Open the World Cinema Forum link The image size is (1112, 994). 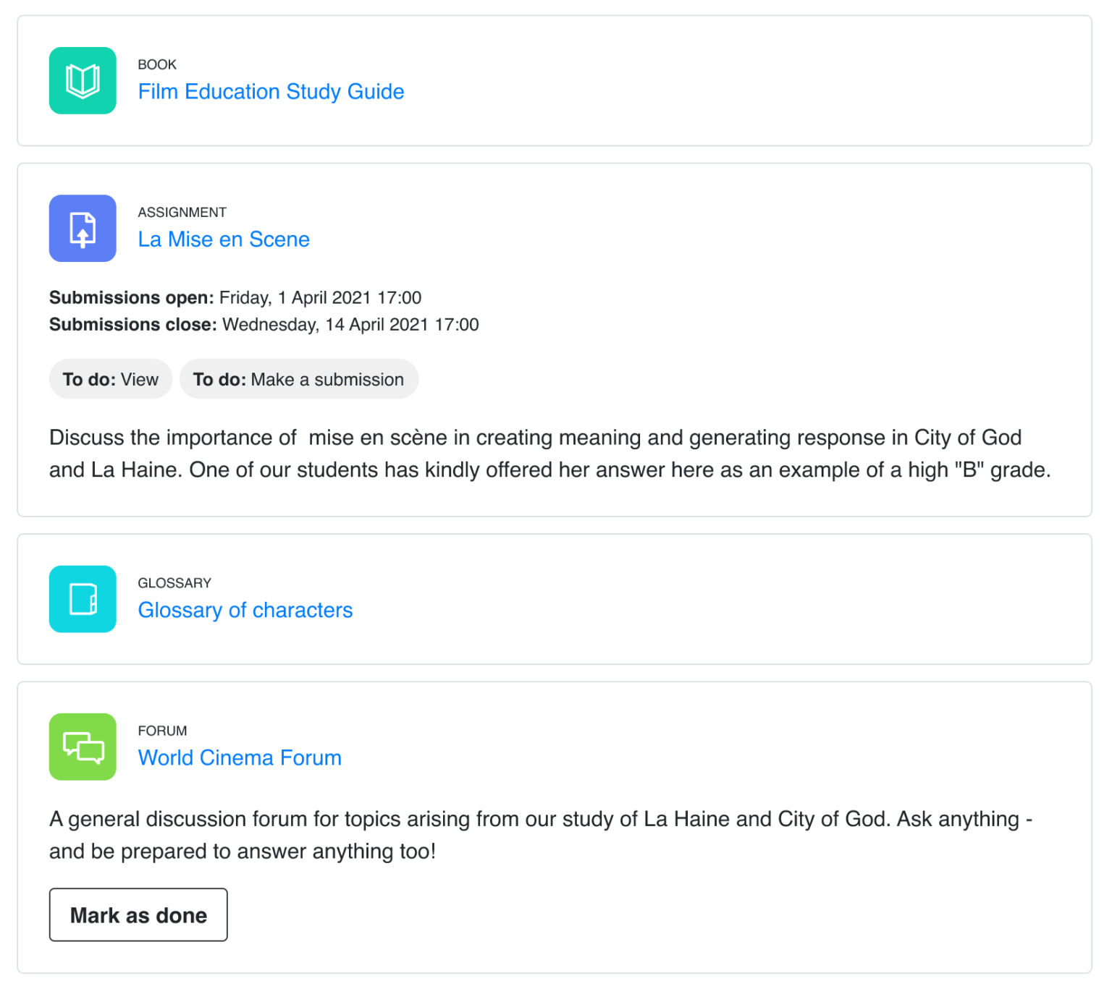240,758
